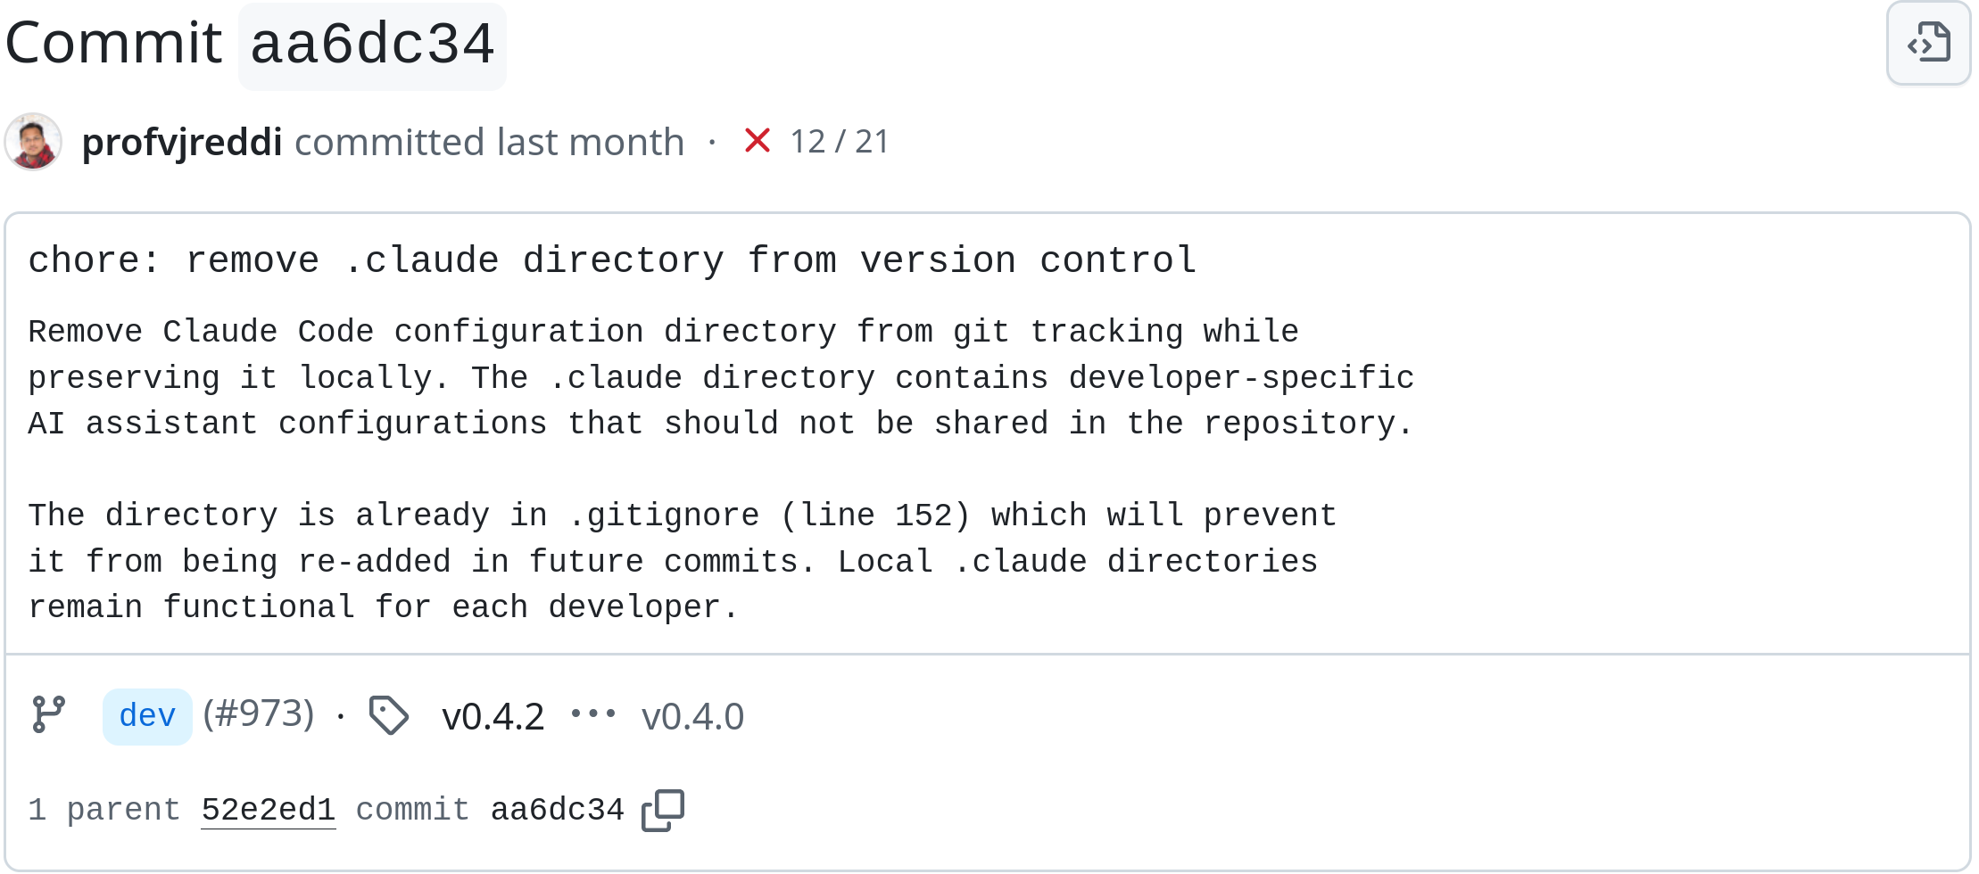Open the profvjreddi profile link

coord(182,142)
